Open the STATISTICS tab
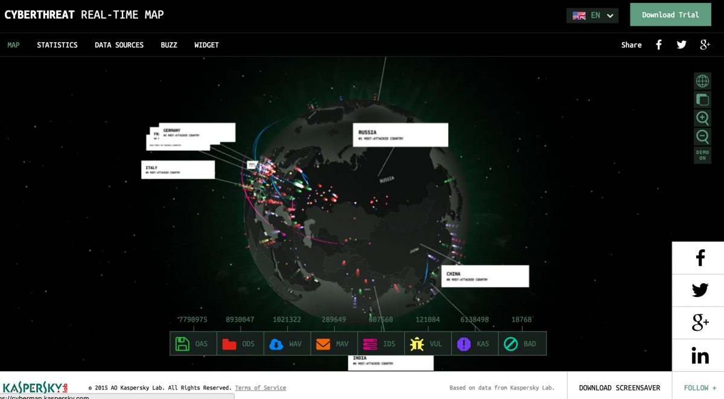This screenshot has height=399, width=724. (x=57, y=45)
